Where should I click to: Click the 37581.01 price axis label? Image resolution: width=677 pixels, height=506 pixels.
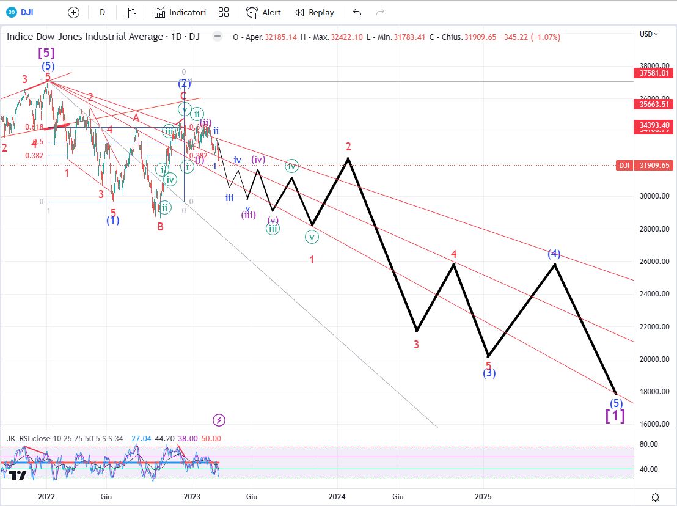pos(654,73)
